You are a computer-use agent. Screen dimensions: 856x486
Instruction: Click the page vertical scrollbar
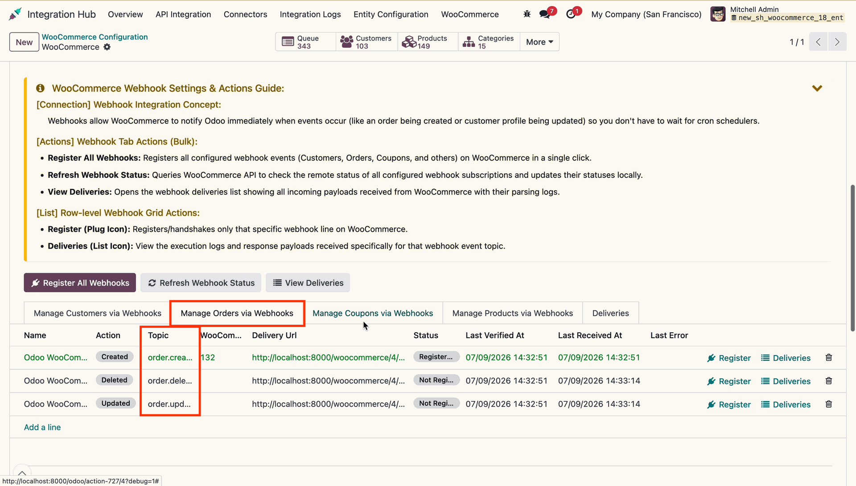tap(852, 258)
